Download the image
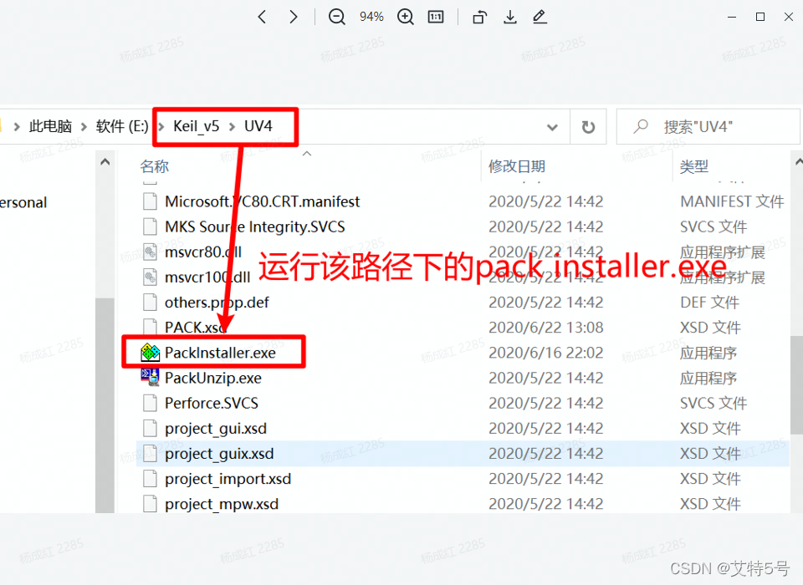 coord(510,17)
